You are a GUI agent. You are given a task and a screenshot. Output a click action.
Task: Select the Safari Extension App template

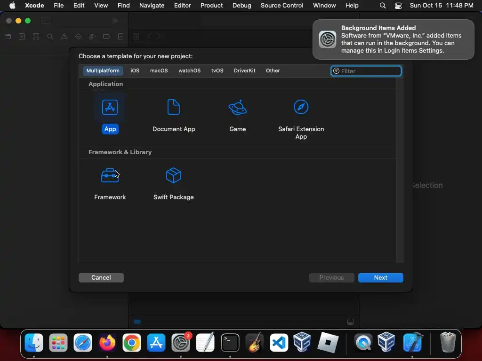[301, 108]
